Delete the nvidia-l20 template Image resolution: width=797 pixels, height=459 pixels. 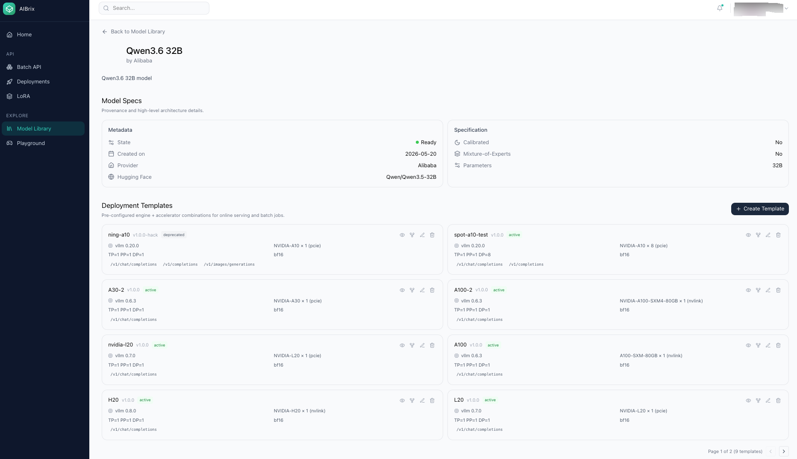tap(432, 345)
